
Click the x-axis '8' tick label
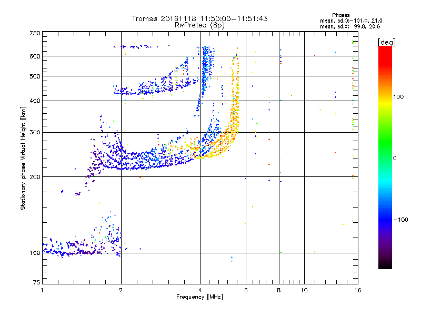[279, 290]
